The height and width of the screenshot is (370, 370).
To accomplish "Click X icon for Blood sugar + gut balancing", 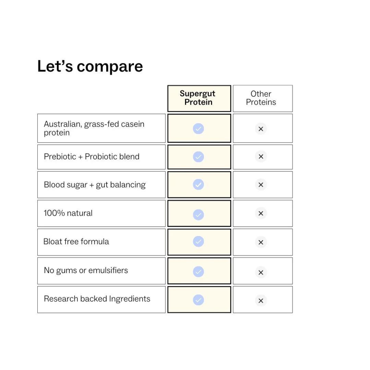I will click(x=261, y=185).
